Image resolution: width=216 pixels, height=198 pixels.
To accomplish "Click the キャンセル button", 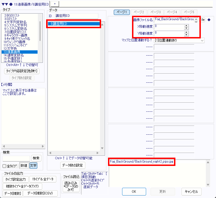I will 191,191.
